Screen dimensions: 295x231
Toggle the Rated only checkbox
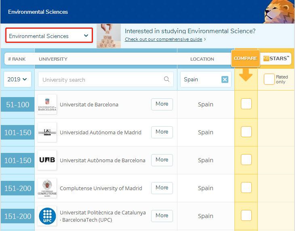[x=269, y=79]
